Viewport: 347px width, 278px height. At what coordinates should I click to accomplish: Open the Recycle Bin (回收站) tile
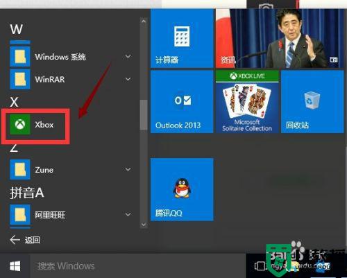[312, 102]
